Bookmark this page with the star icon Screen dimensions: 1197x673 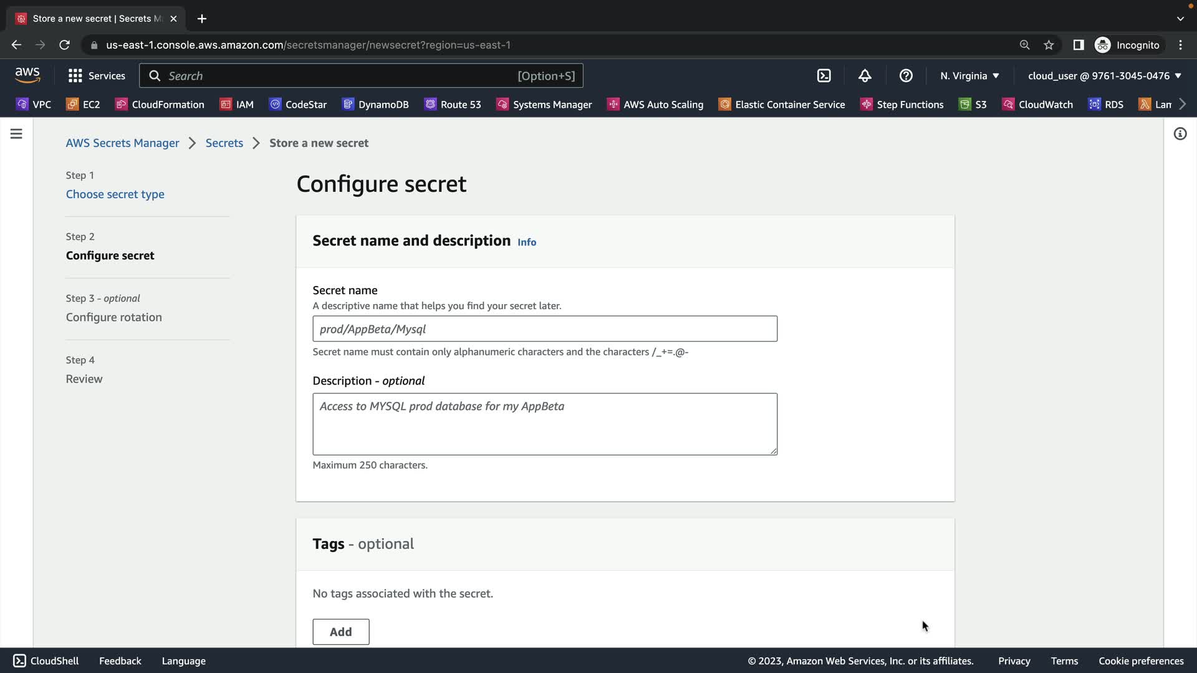[x=1049, y=45]
